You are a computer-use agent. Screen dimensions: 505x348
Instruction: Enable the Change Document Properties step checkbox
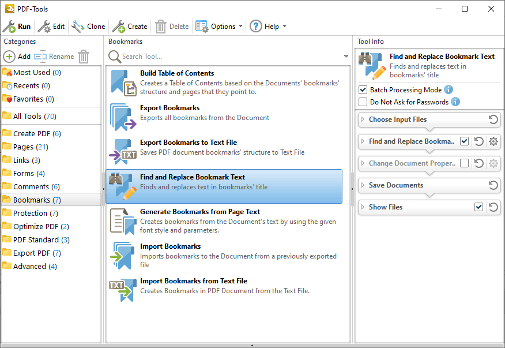coord(464,163)
